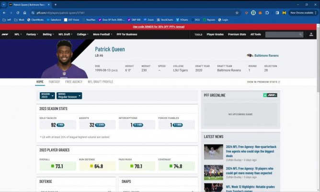Close the Patrick Queen browser tab
Screen dimensions: 320x192
(x=48, y=4)
